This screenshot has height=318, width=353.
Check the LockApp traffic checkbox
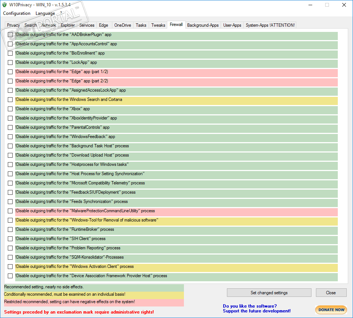10,62
